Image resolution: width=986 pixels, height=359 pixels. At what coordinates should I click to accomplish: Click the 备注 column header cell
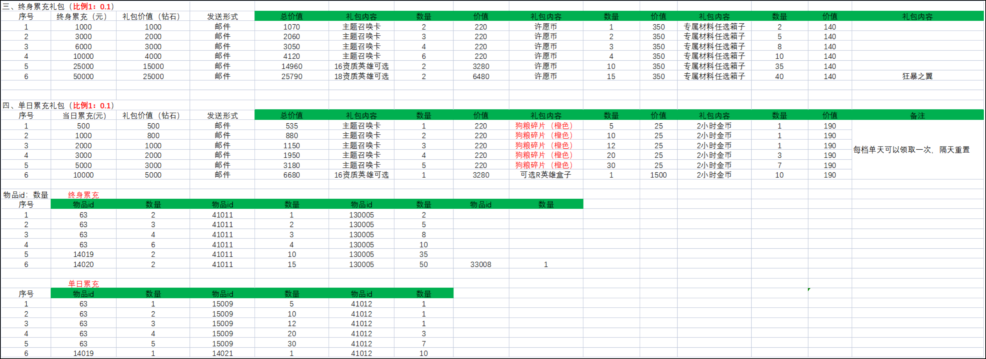coord(917,116)
